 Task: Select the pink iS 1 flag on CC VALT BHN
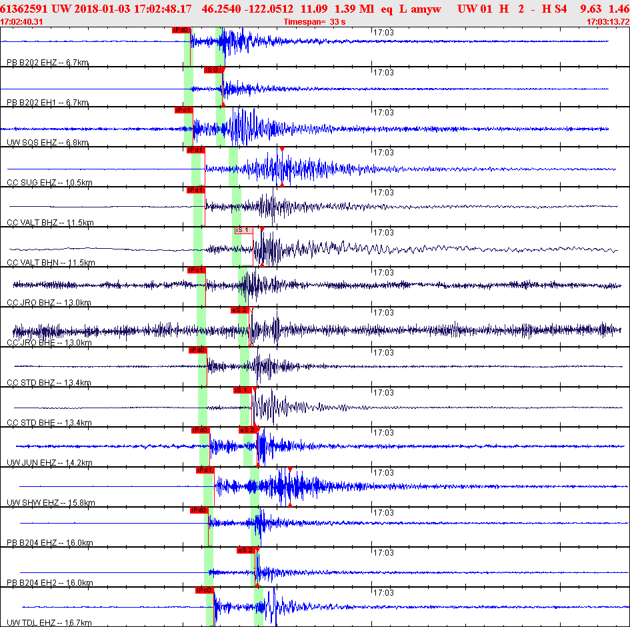tap(244, 230)
